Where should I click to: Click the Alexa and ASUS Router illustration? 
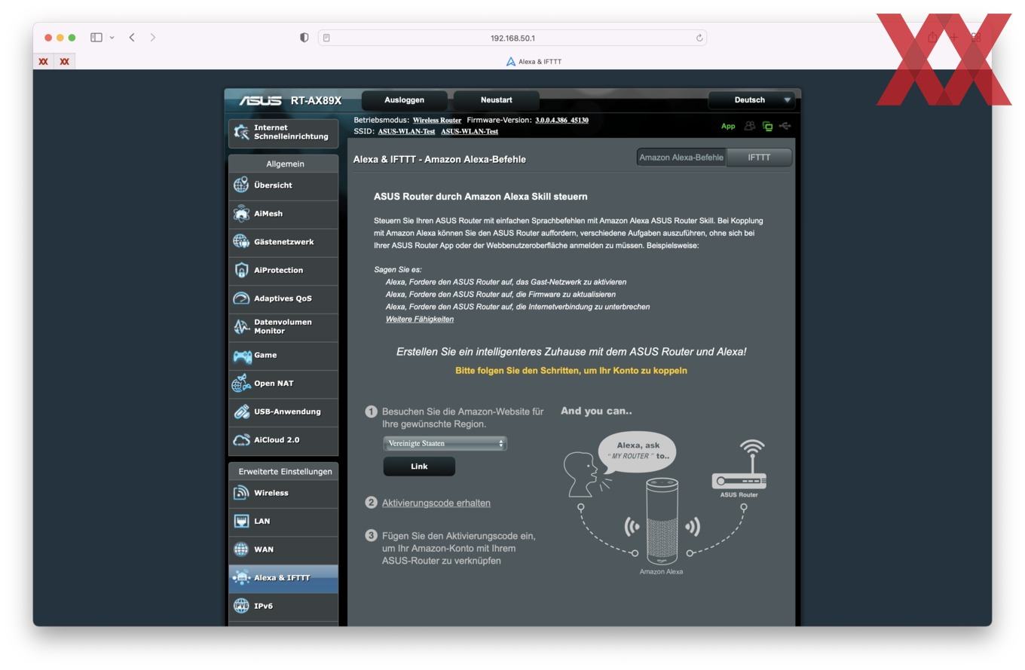[665, 505]
